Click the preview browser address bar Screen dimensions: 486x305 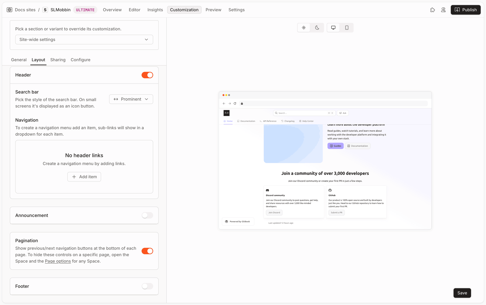pos(333,104)
